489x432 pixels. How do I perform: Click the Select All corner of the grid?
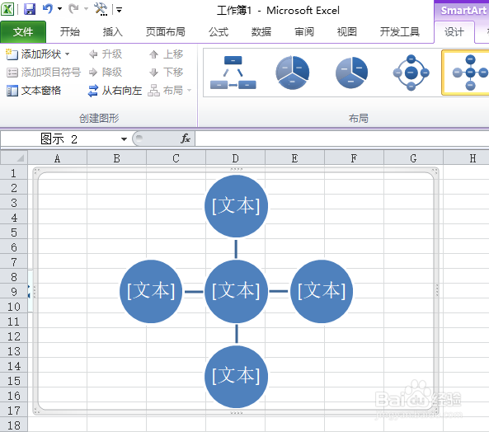[14, 157]
